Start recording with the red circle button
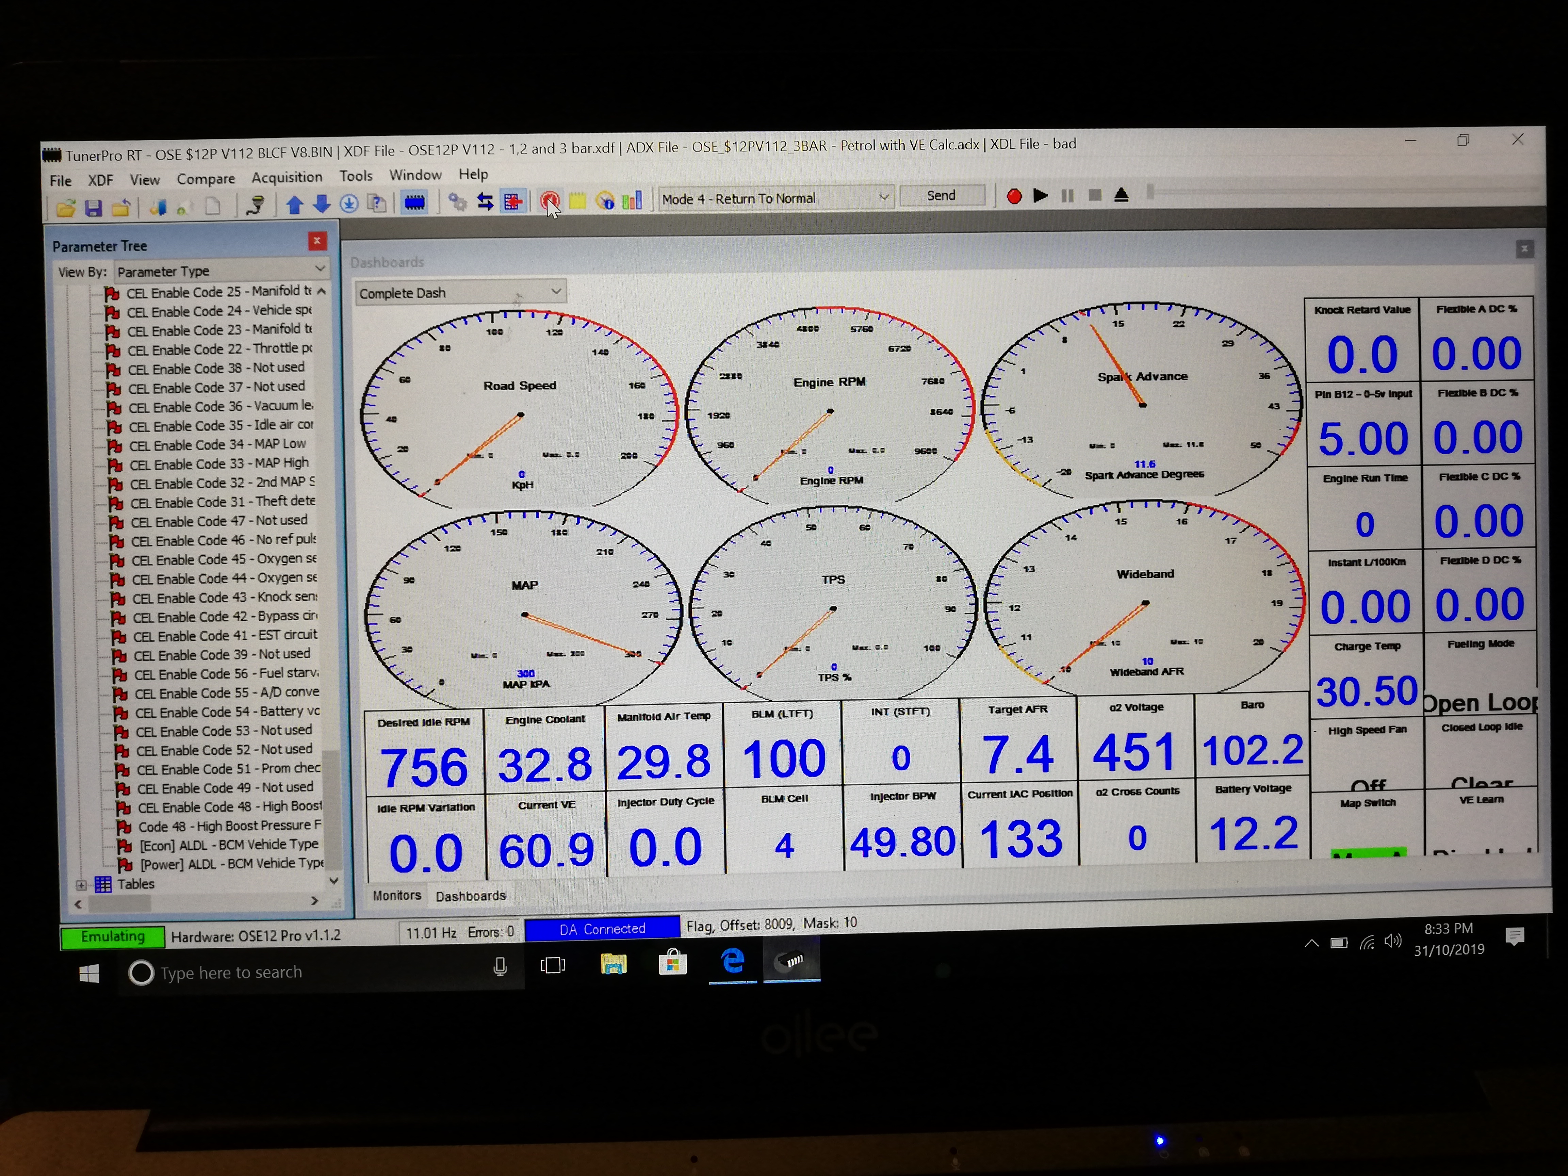This screenshot has width=1568, height=1176. [1014, 196]
